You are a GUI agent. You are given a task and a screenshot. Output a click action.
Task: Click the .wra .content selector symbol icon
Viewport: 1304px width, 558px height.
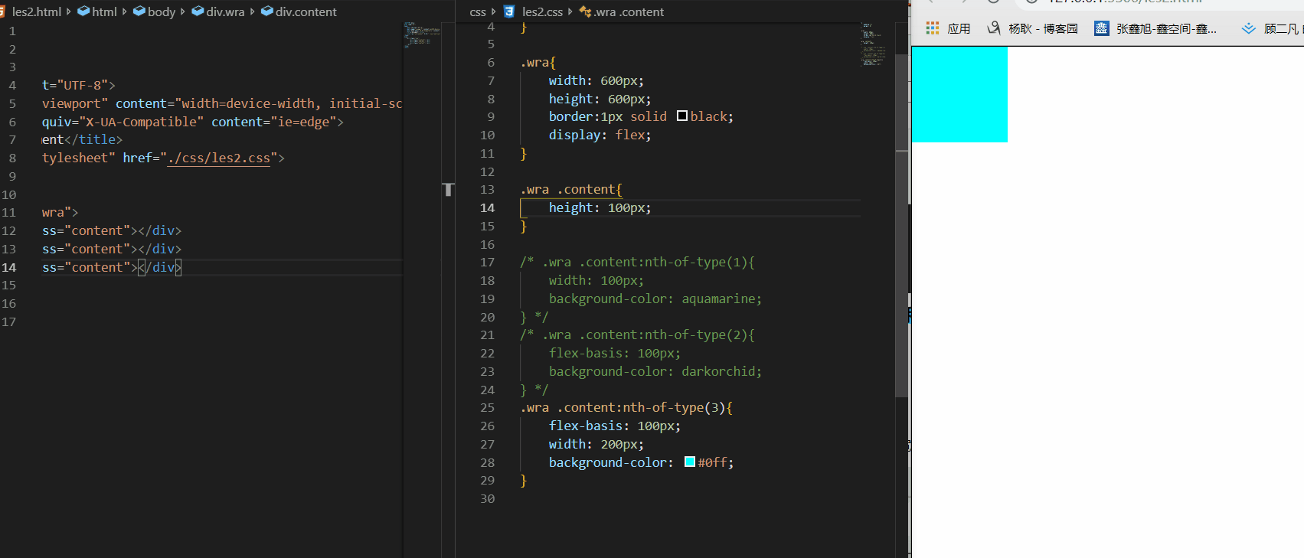(586, 11)
